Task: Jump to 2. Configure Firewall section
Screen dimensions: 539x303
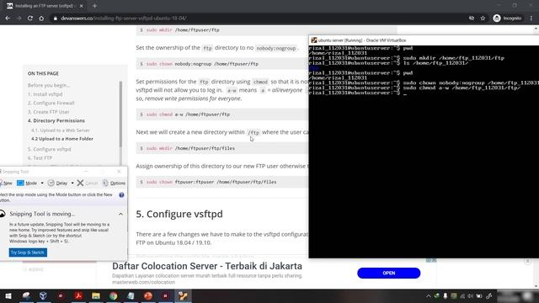Action: [x=51, y=103]
